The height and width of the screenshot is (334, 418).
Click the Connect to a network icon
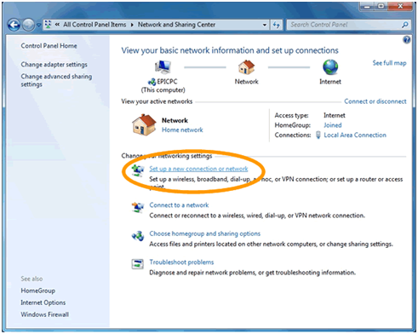138,207
